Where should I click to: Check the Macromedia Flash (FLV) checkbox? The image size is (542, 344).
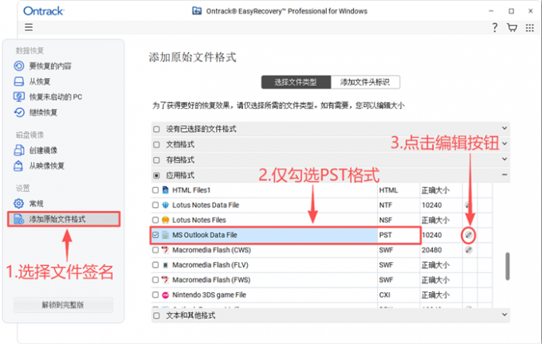pos(155,265)
